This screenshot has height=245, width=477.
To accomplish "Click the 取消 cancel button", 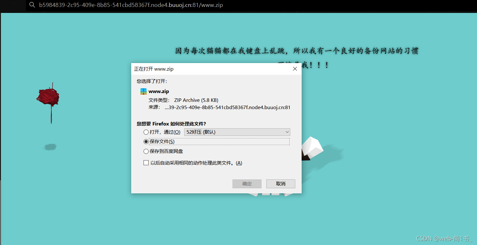I will pyautogui.click(x=281, y=184).
